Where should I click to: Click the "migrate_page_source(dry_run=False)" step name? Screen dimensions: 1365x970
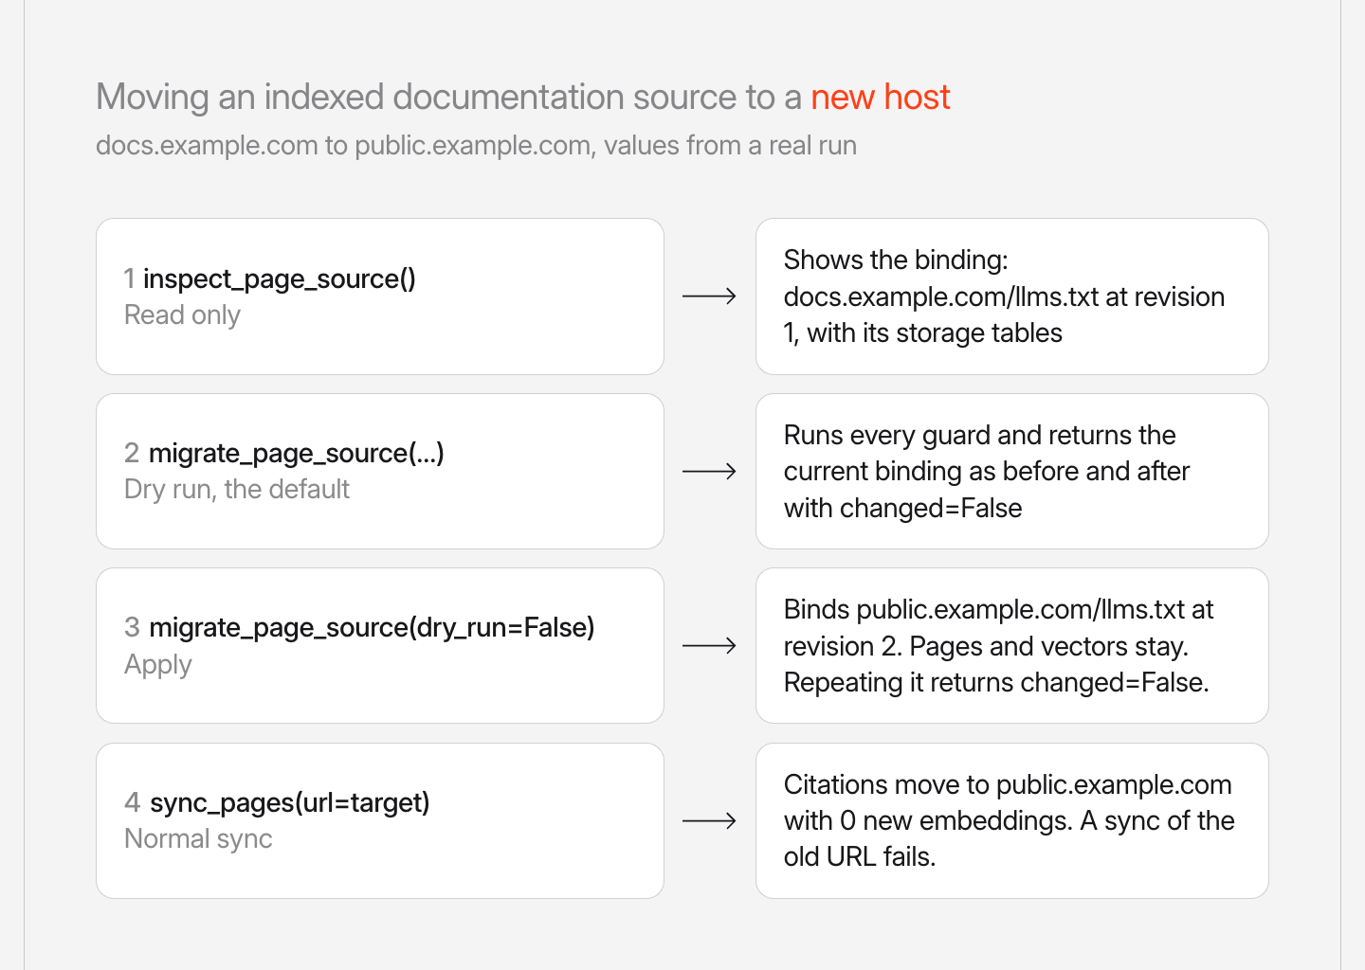pyautogui.click(x=372, y=627)
